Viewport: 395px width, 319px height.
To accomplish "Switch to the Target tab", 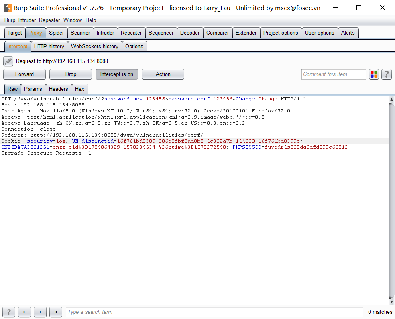I will (15, 33).
